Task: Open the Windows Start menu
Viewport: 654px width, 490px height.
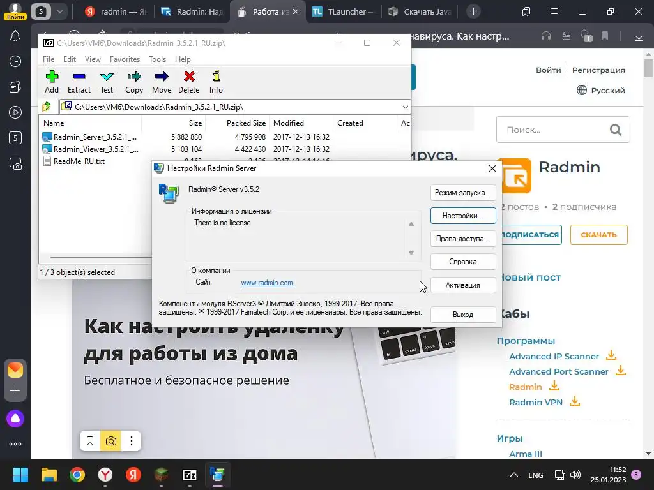Action: point(20,475)
